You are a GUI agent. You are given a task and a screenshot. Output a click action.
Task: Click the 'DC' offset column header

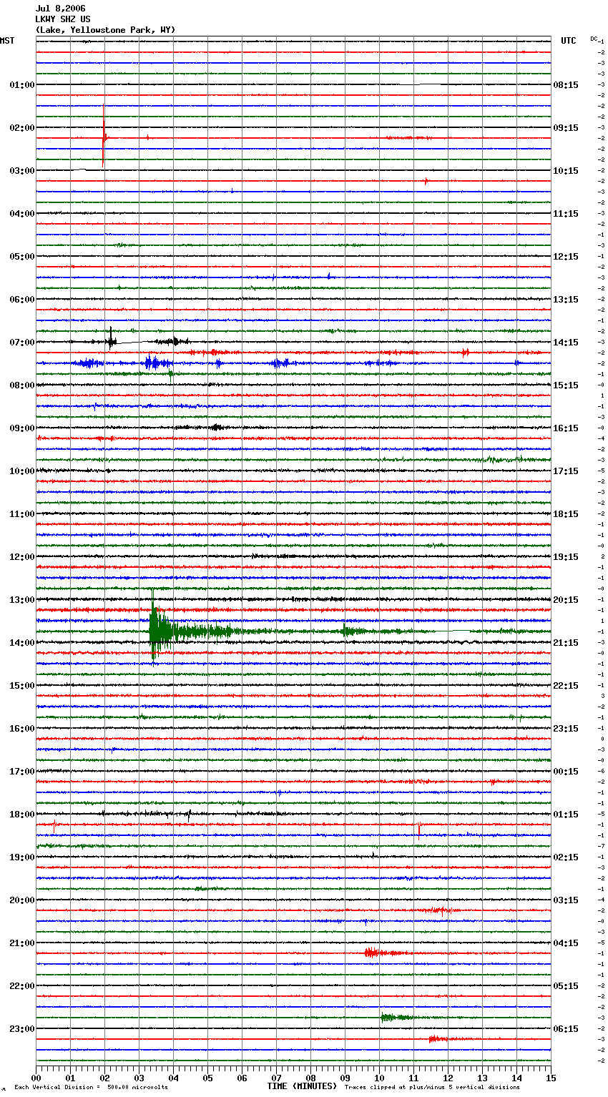click(594, 39)
